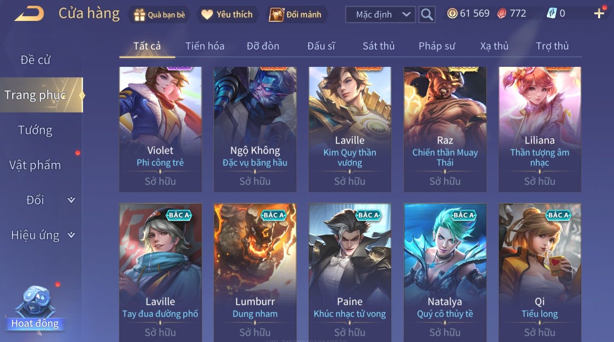
Task: Open the Mặc định sort dropdown
Action: [x=380, y=15]
